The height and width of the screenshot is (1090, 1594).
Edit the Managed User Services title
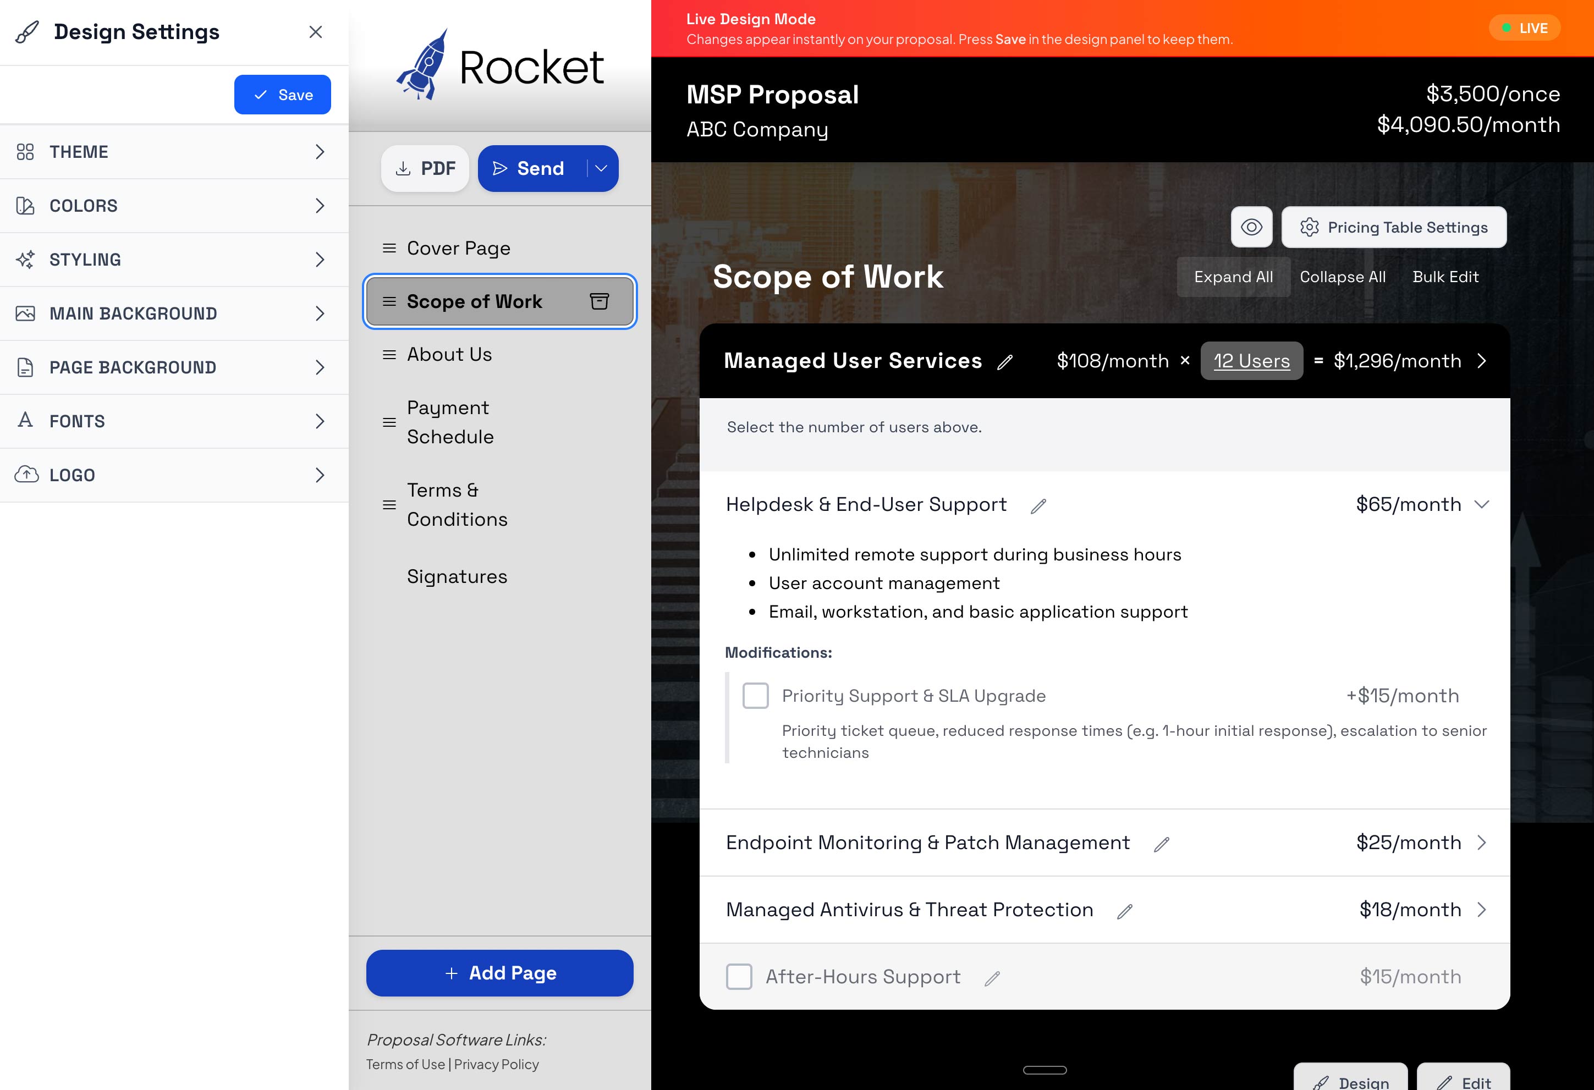[1005, 361]
